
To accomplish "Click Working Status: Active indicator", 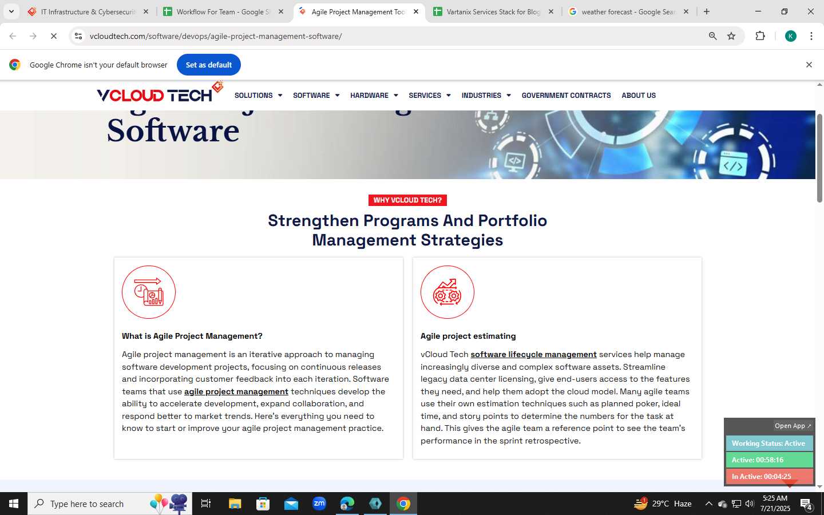I will click(769, 443).
